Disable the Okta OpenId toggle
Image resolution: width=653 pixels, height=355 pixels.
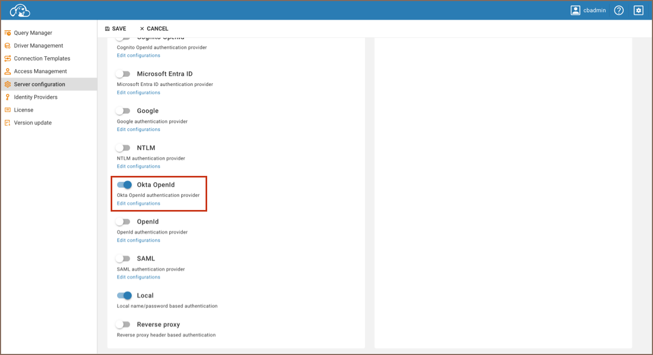click(124, 185)
